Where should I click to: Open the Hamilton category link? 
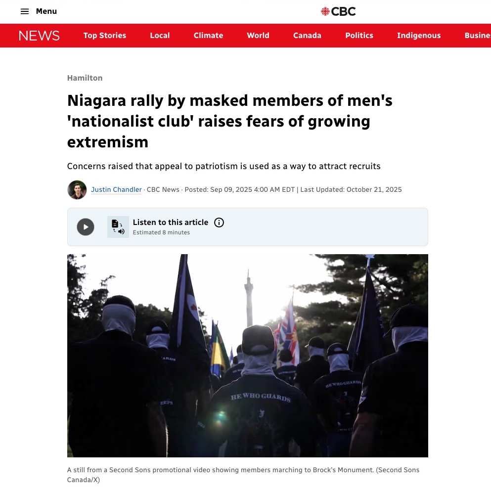coord(85,78)
